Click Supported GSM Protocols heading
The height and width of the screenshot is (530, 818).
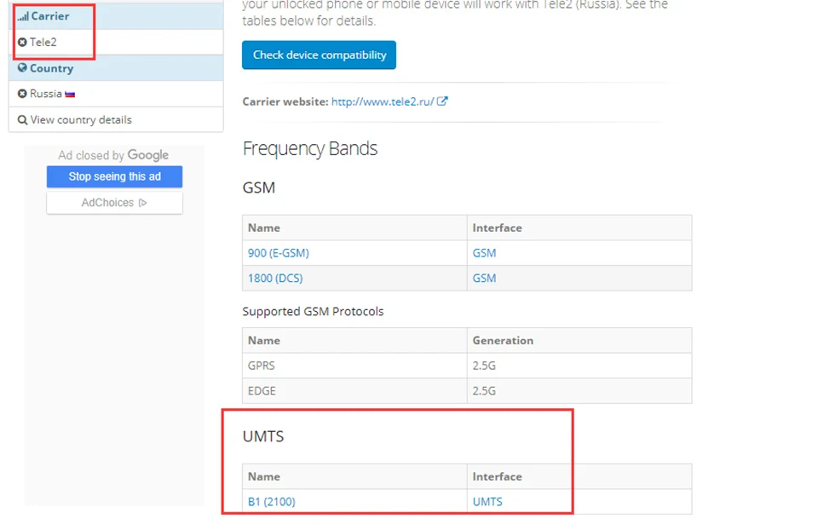tap(313, 311)
